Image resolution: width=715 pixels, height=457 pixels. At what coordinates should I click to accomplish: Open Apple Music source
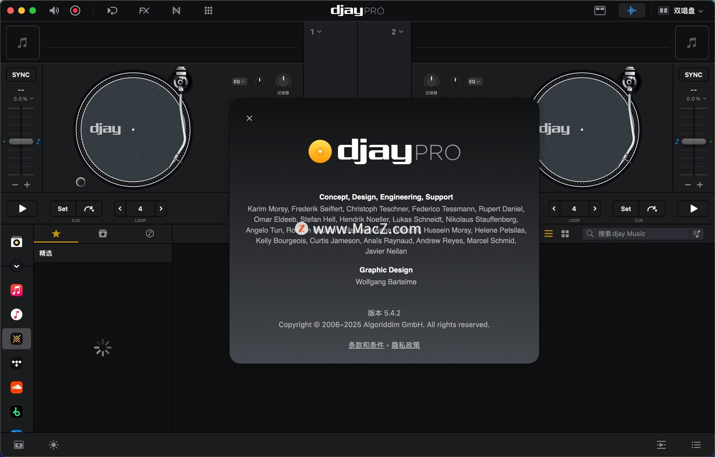pos(16,290)
